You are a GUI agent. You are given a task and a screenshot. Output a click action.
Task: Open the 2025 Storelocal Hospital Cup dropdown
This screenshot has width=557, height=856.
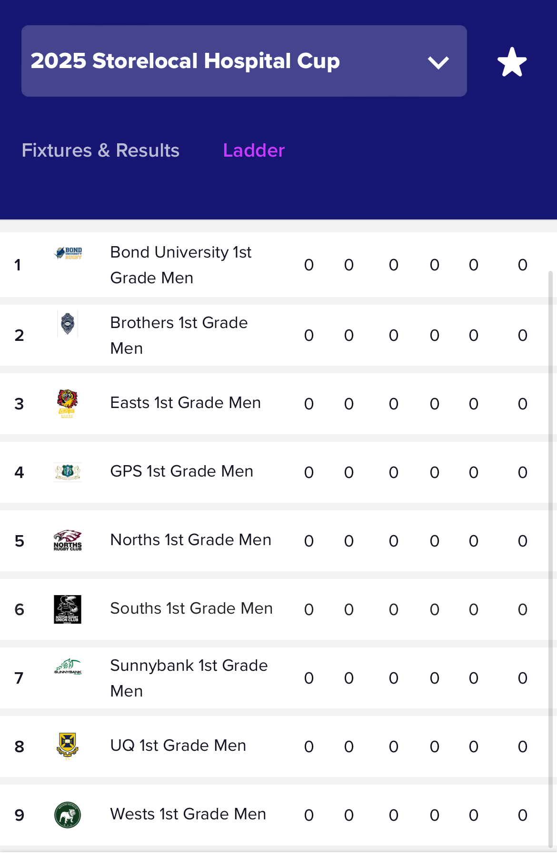click(x=244, y=61)
